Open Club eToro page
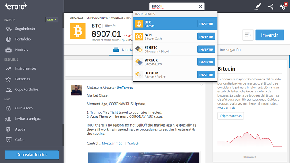The image size is (290, 163). [24, 108]
